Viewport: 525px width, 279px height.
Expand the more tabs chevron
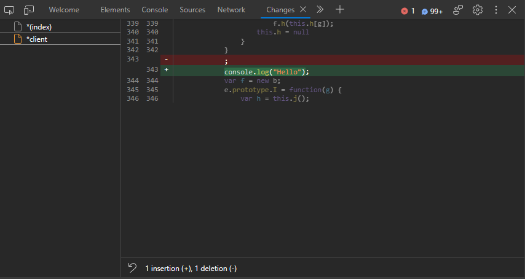pos(320,9)
